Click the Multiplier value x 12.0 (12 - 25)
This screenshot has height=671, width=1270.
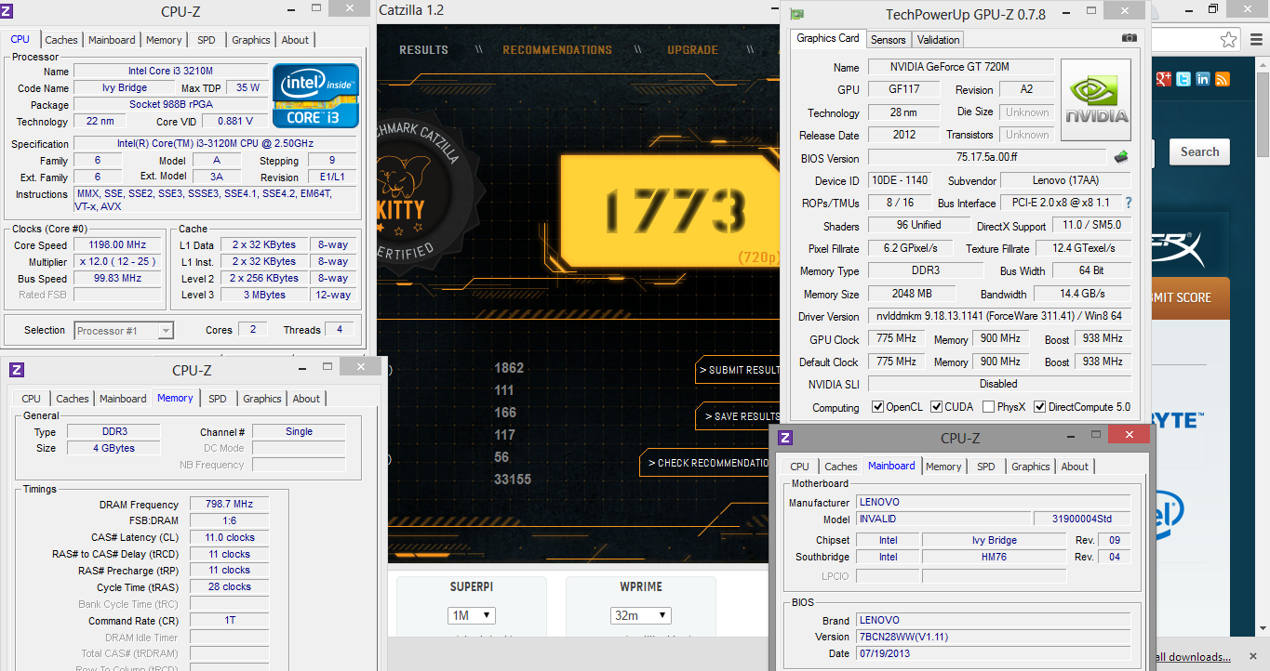118,262
